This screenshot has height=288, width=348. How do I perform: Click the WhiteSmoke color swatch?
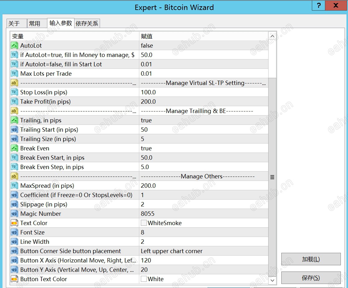(x=144, y=223)
